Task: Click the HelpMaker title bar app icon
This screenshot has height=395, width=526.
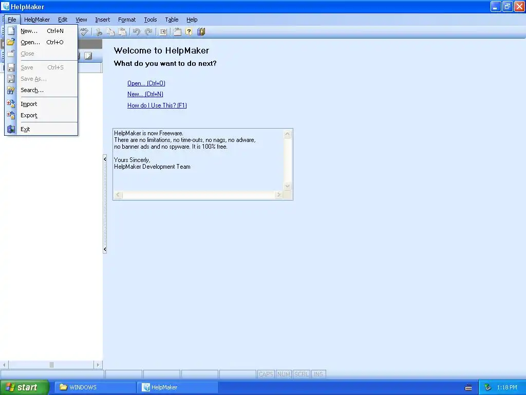Action: pos(5,6)
